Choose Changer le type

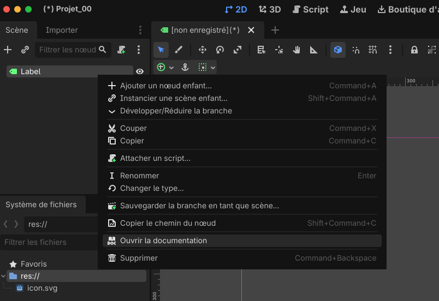point(242,188)
